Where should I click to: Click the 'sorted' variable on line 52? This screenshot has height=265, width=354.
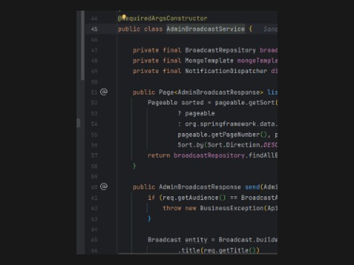point(193,102)
